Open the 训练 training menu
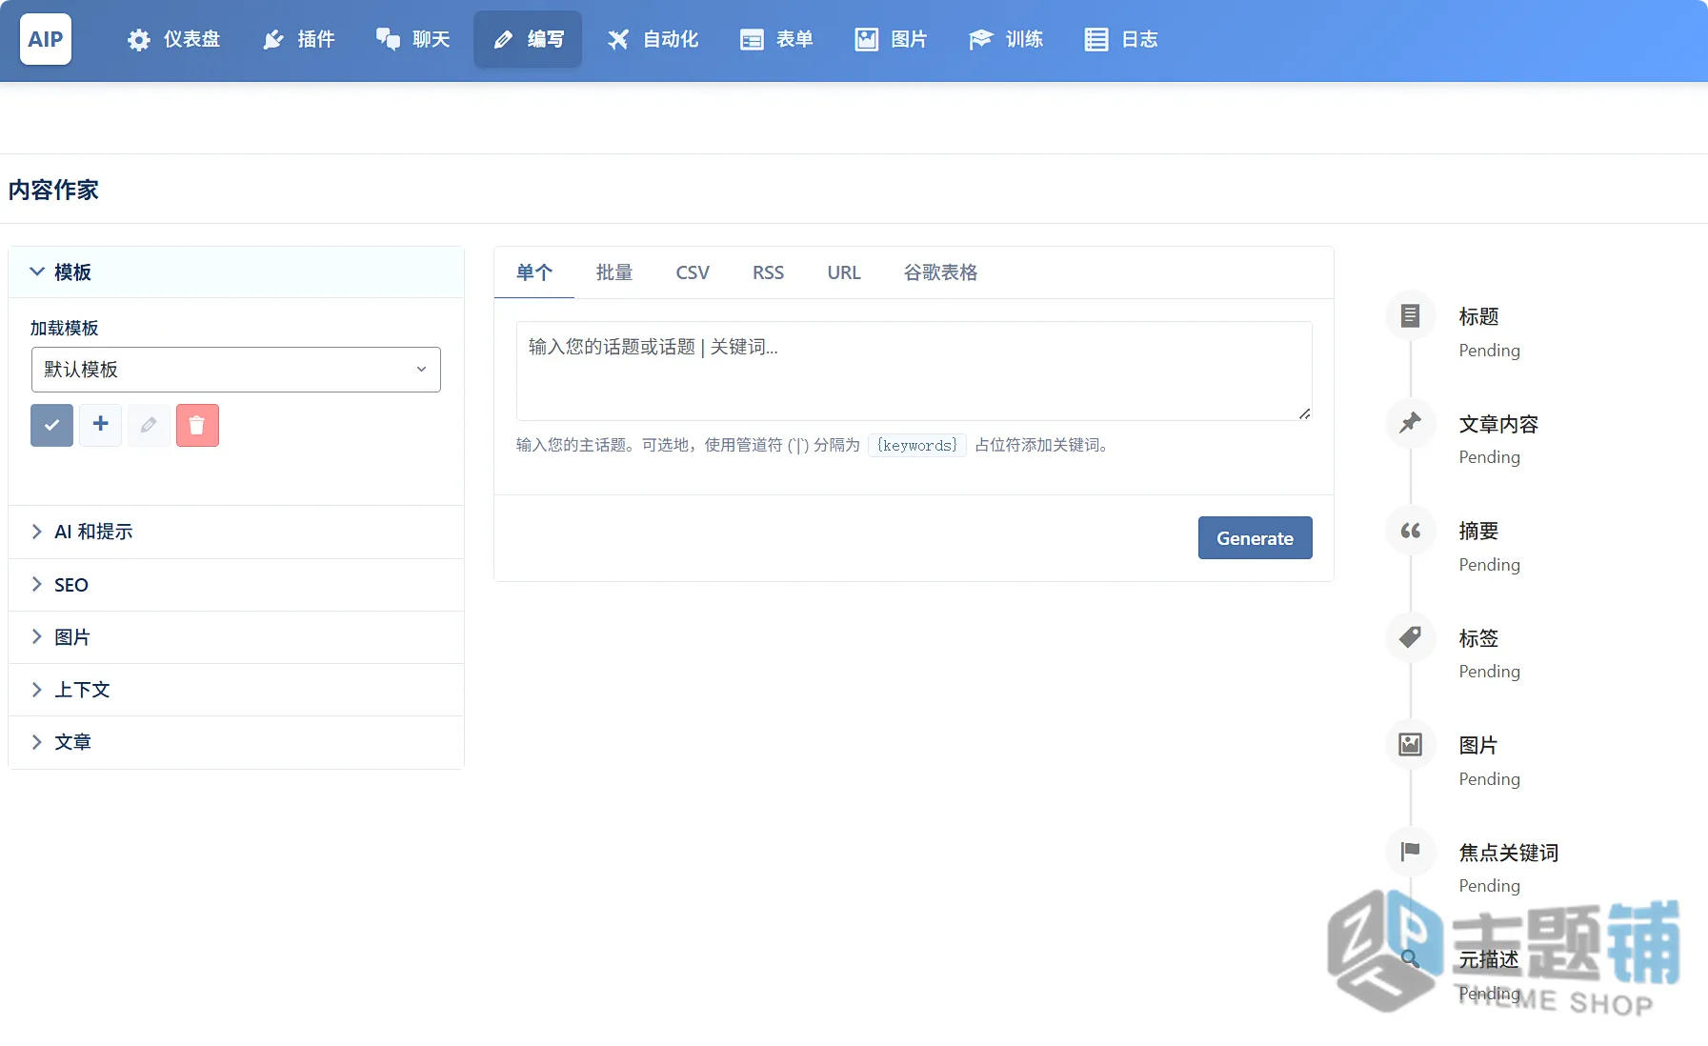 click(x=1007, y=39)
